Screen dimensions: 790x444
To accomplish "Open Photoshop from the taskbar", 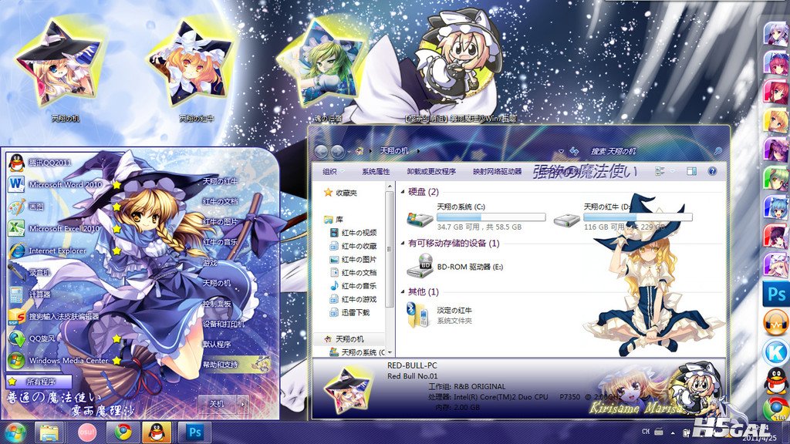I will (x=194, y=432).
